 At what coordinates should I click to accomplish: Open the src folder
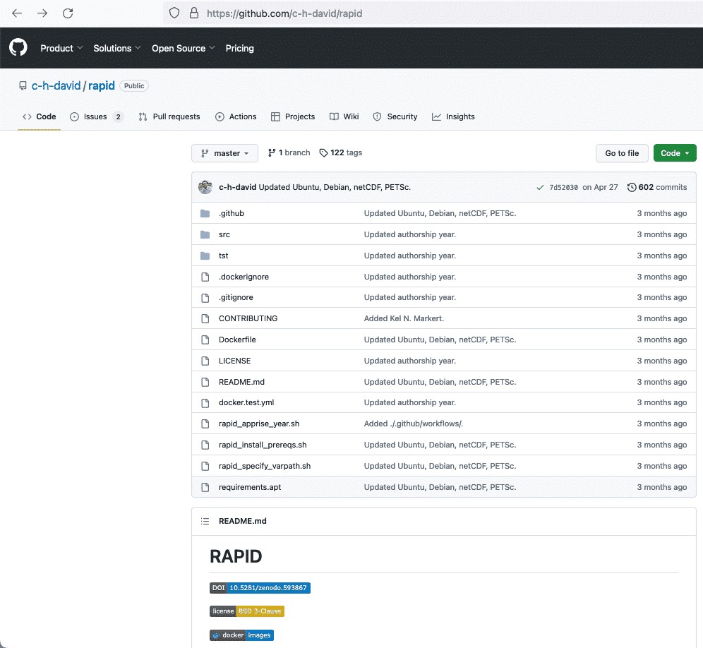pos(224,234)
